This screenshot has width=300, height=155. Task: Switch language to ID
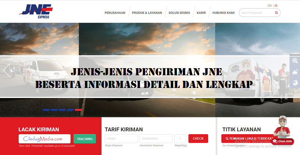pos(276,6)
